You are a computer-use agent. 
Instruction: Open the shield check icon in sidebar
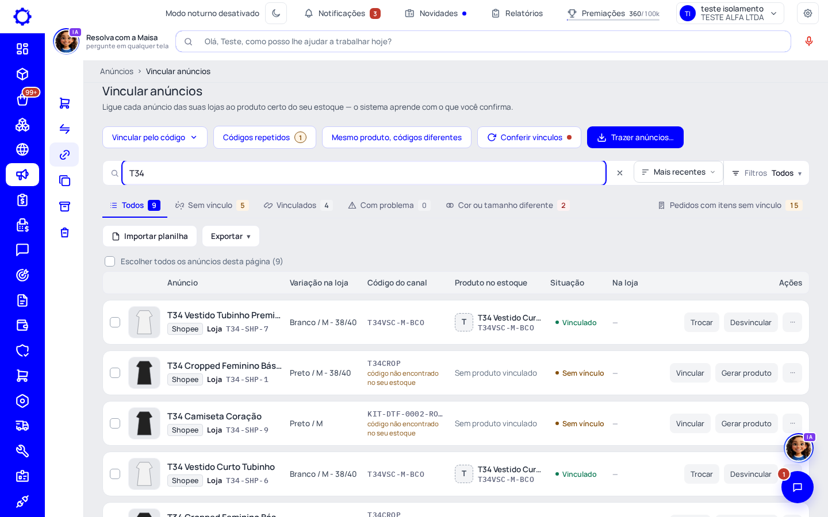[22, 350]
